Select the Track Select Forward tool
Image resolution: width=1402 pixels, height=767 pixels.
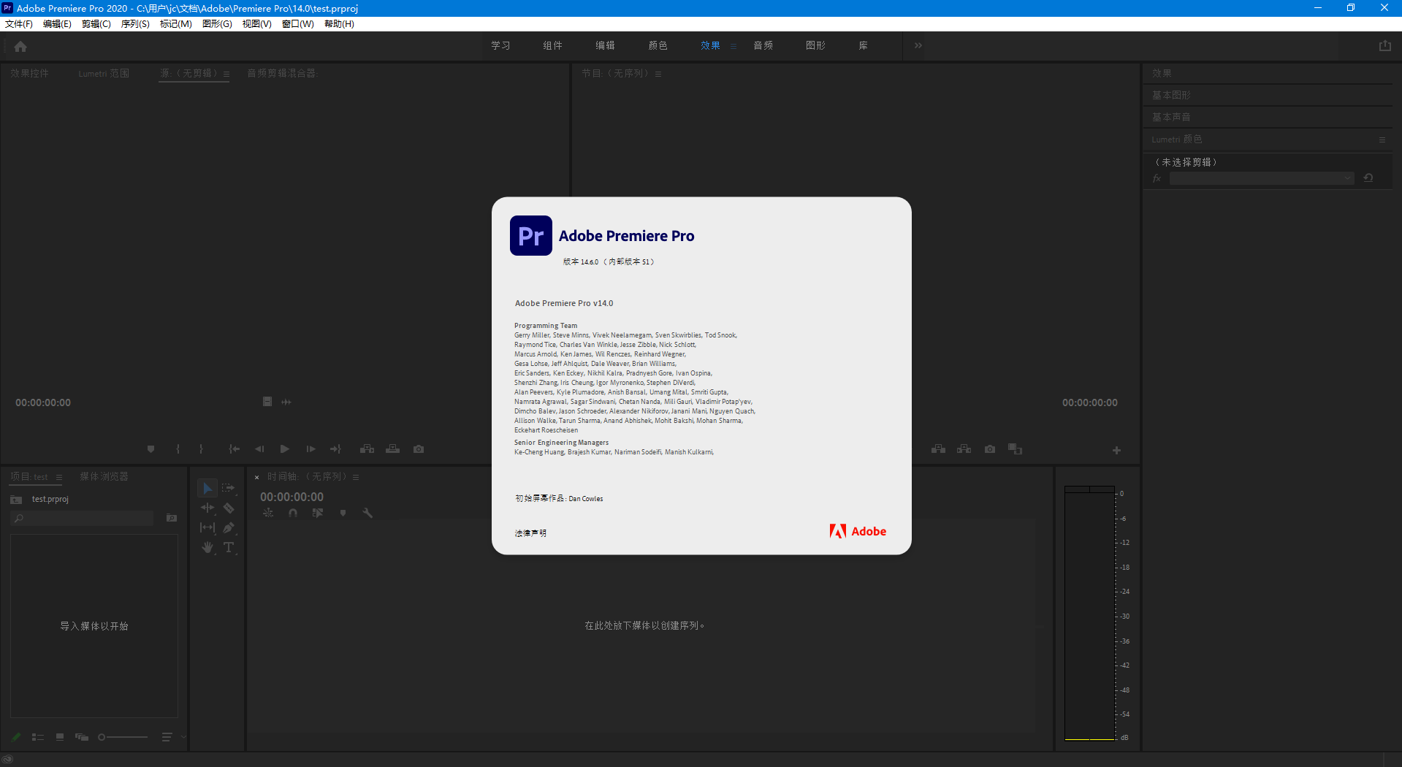tap(229, 488)
